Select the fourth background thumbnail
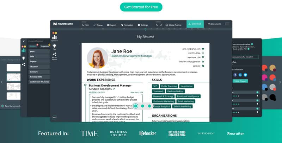 point(13,96)
